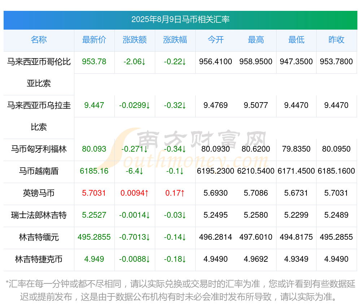This screenshot has width=361, height=308.
Task: Select the 最低 column header
Action: coord(296,40)
